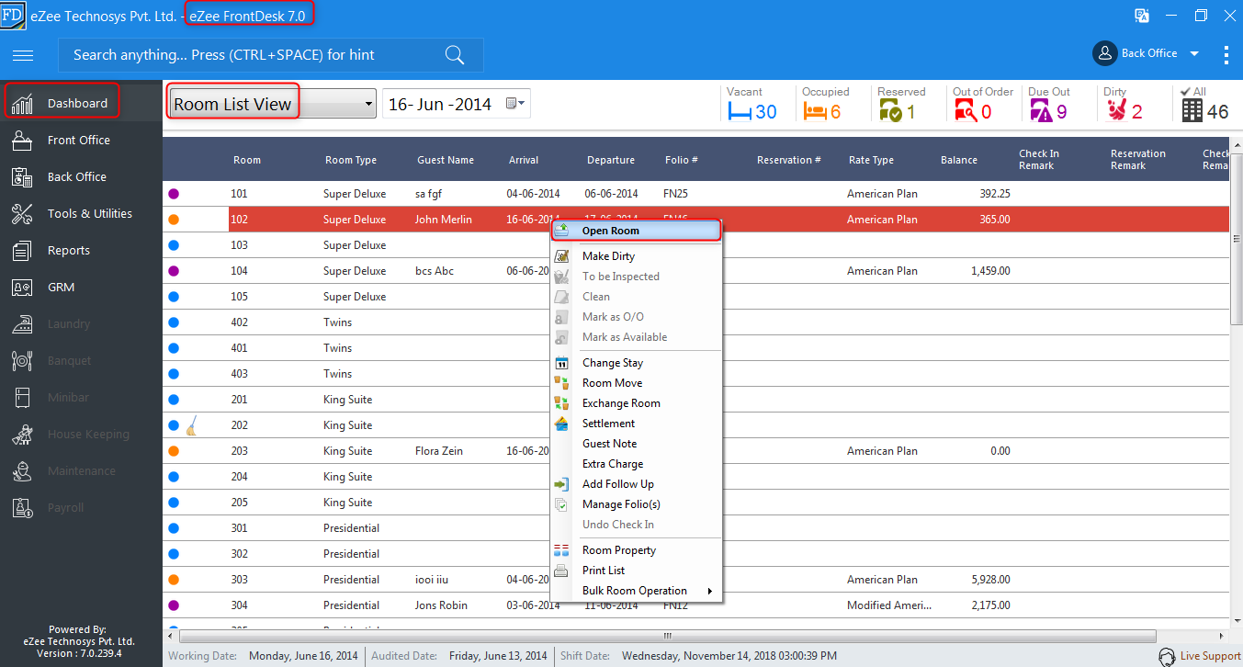Click the Back Office user avatar icon
This screenshot has width=1243, height=667.
1104,53
